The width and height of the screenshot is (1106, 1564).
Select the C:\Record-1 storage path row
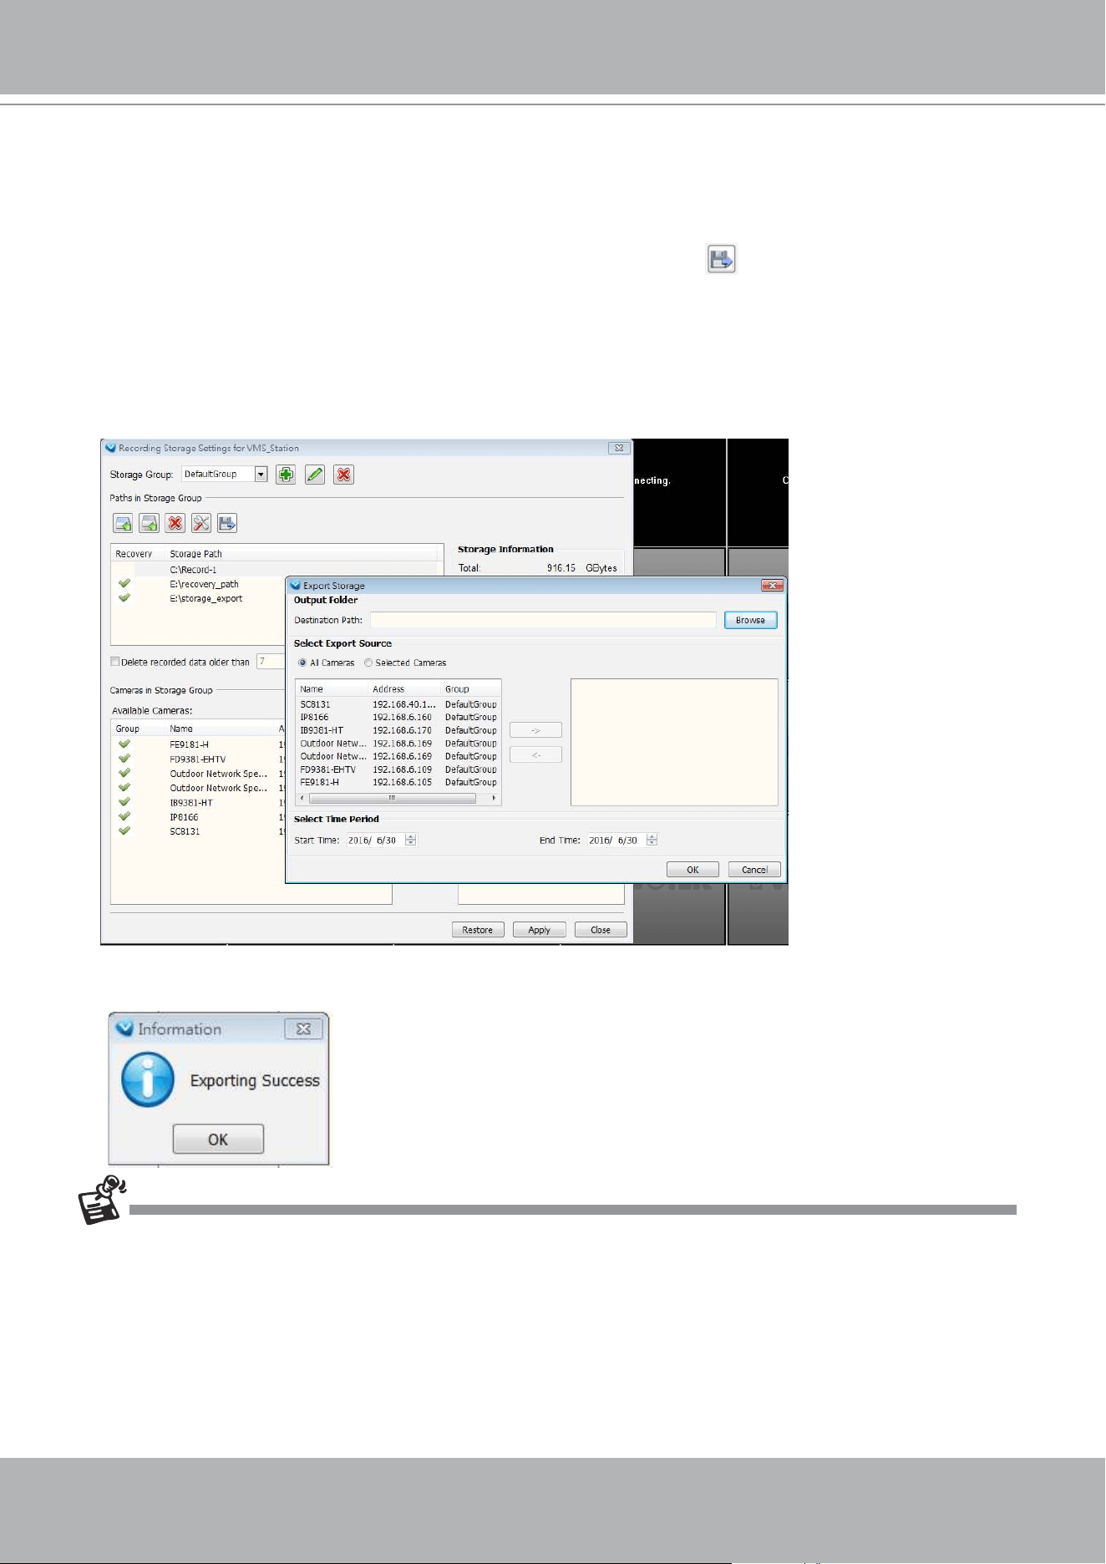(276, 569)
